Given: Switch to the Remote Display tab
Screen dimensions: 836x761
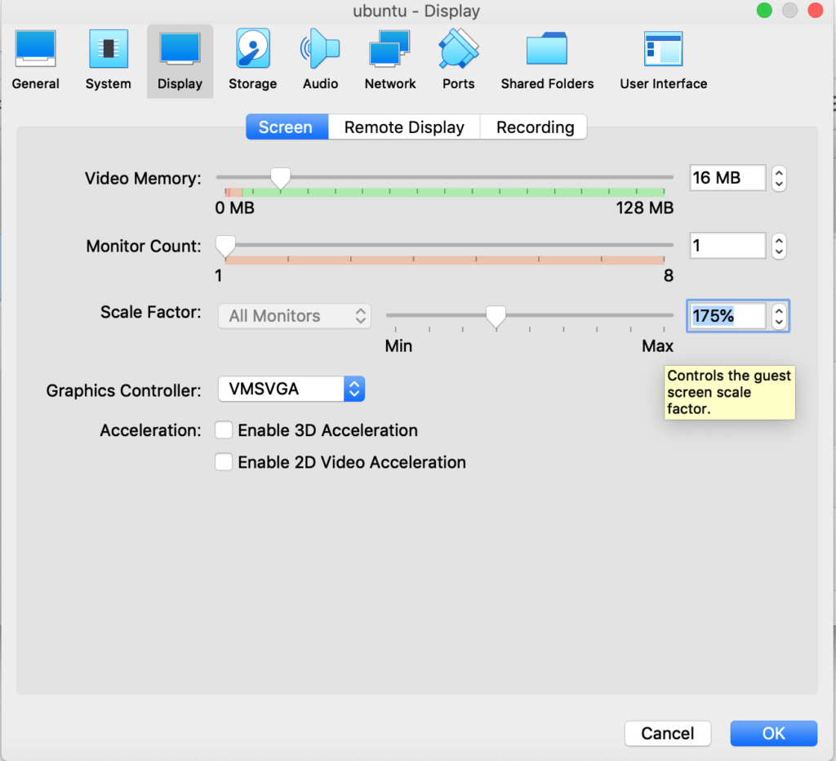Looking at the screenshot, I should (x=404, y=127).
